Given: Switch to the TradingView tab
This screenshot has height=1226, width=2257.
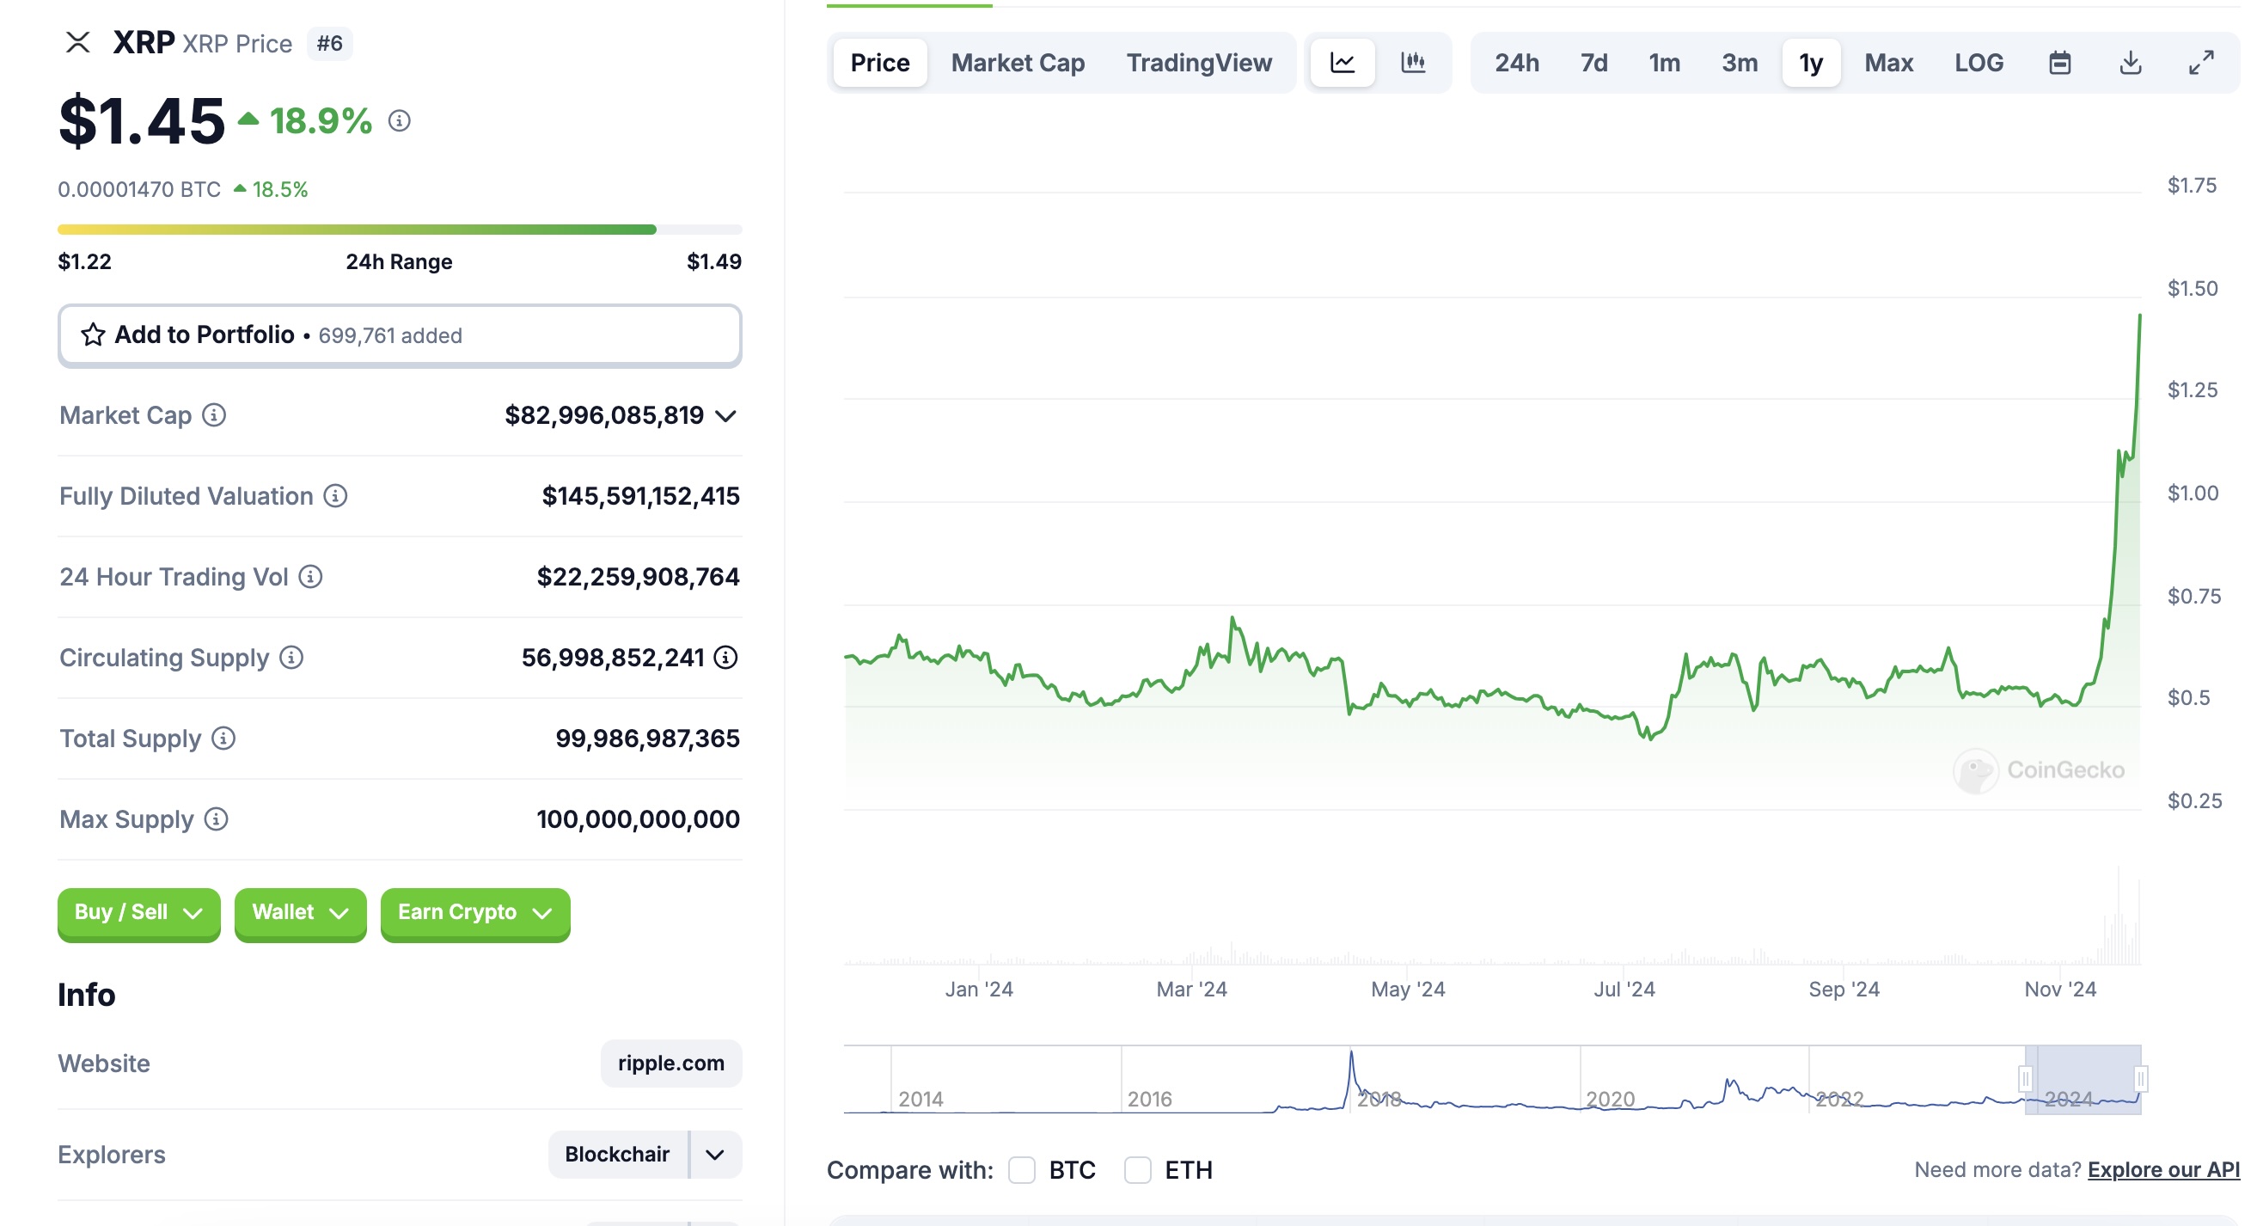Looking at the screenshot, I should (x=1199, y=62).
